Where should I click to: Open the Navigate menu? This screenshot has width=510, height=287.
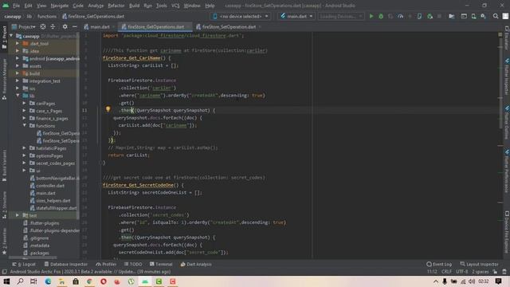click(x=60, y=6)
